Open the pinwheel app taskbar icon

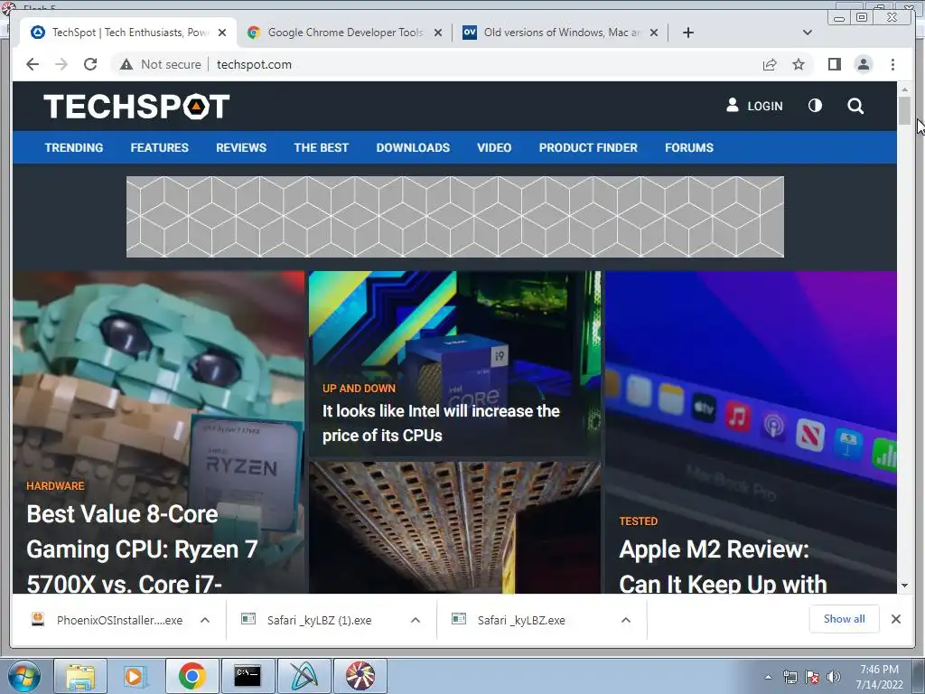tap(360, 676)
